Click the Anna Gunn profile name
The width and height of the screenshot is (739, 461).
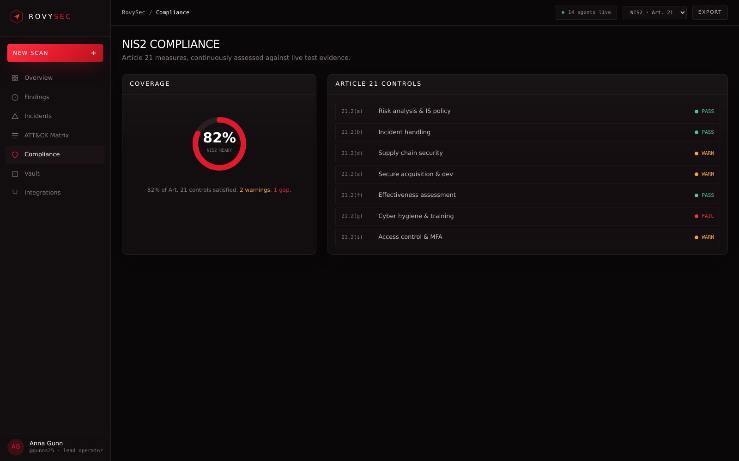click(x=46, y=443)
